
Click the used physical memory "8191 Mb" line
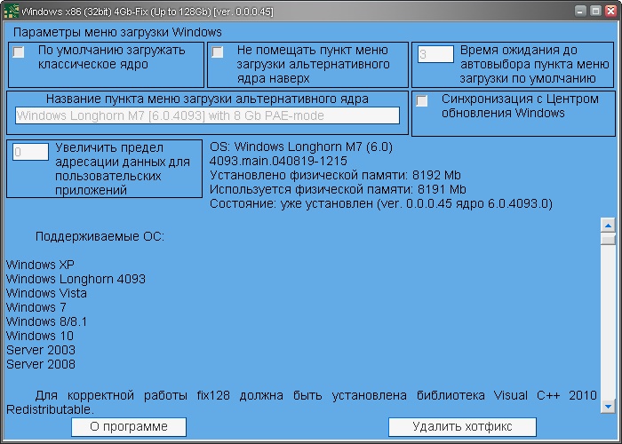click(338, 189)
